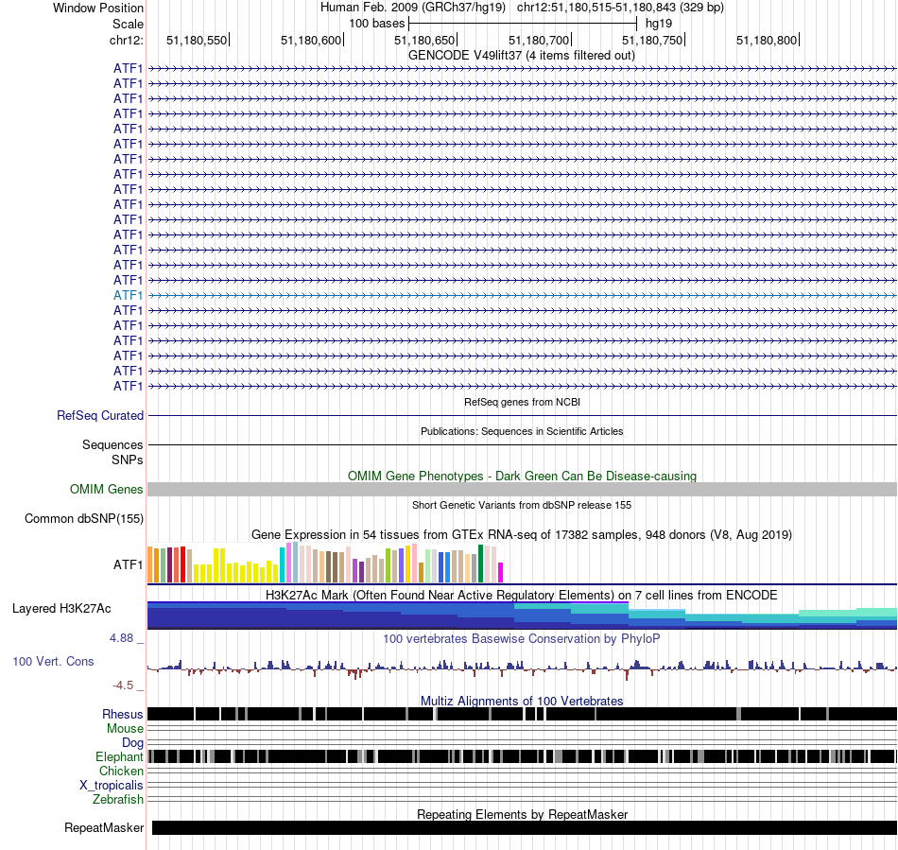The width and height of the screenshot is (898, 850).
Task: Click the dark green bar in the GTEx chart
Action: pos(481,564)
